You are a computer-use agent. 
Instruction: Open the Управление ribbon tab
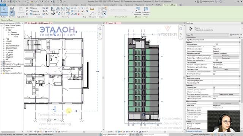(129, 5)
